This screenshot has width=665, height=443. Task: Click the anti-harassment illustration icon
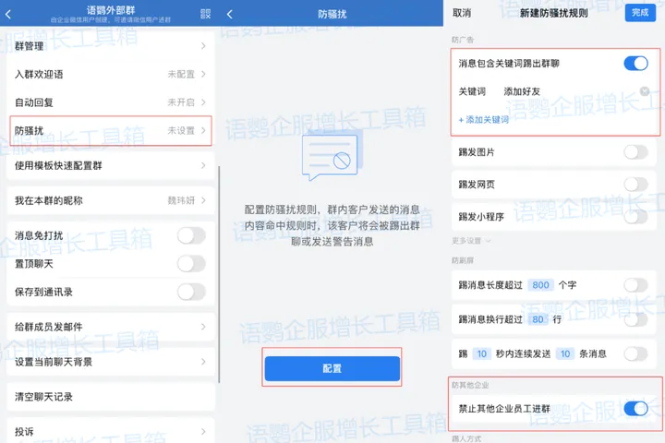click(330, 160)
